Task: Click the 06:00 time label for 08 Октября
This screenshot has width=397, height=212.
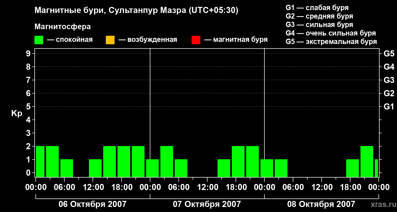Action: 293,187
